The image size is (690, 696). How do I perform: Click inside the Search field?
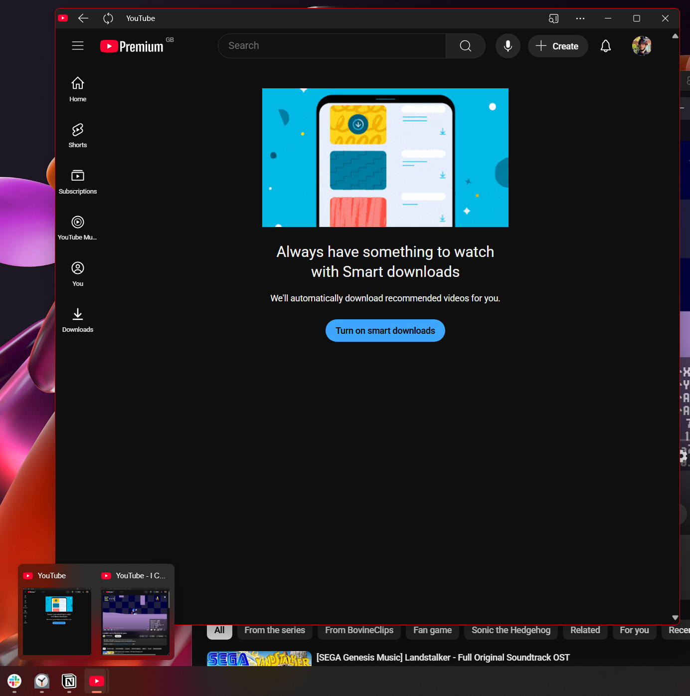point(332,46)
